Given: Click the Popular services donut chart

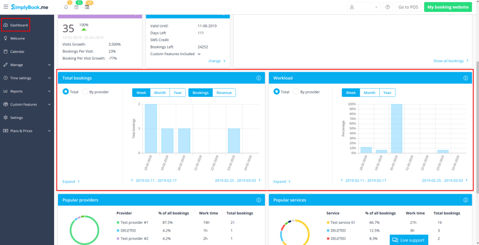Looking at the screenshot, I should (295, 232).
